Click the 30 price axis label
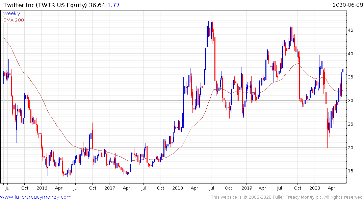Viewport: 363px width, 202px height. (x=350, y=101)
